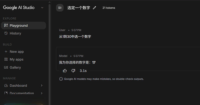Click the History clock icon
Screen dimensions: 200x105
pyautogui.click(x=6, y=33)
